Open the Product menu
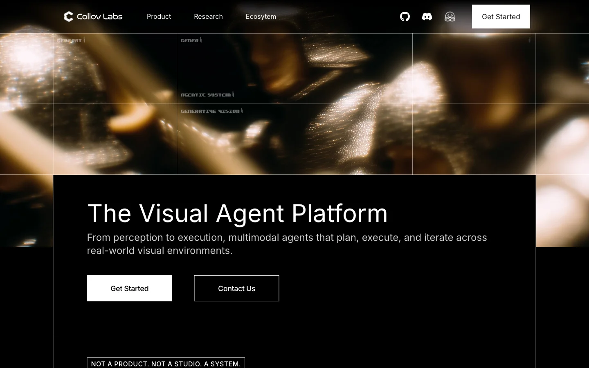This screenshot has height=368, width=589. click(x=159, y=16)
